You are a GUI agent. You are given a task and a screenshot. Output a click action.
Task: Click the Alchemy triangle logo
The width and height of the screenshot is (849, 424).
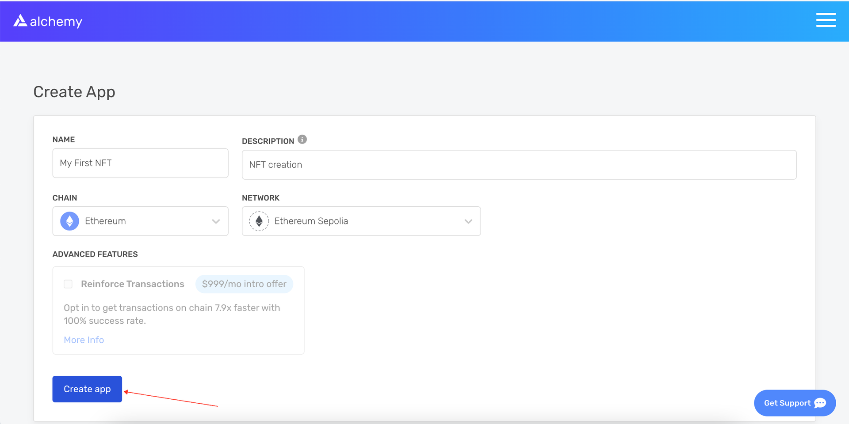[x=20, y=20]
